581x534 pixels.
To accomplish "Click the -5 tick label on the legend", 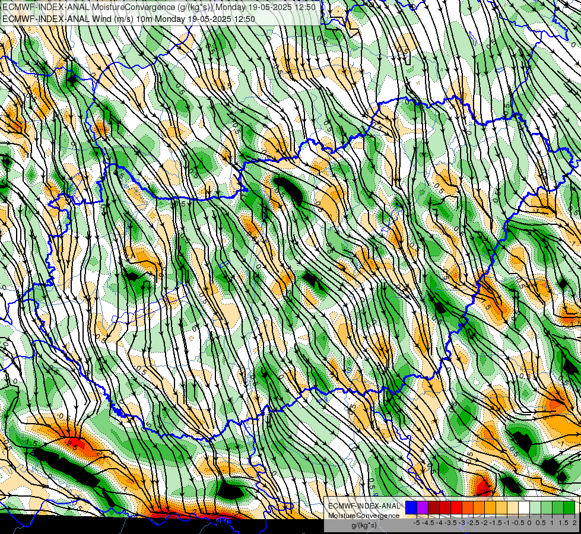I will 417,523.
